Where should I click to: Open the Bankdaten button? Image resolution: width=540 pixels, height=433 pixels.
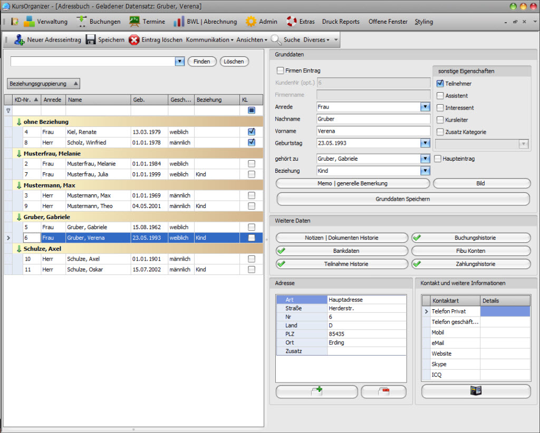tap(342, 251)
